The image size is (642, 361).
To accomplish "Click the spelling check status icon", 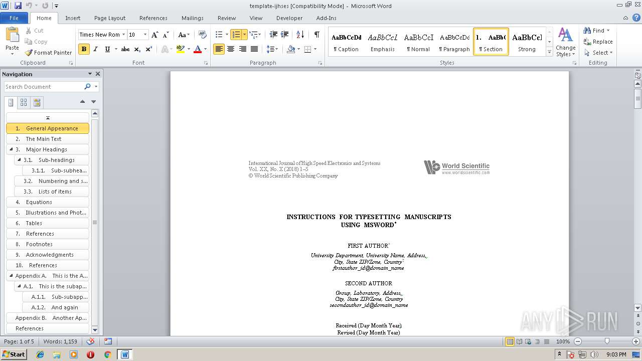I will click(90, 341).
